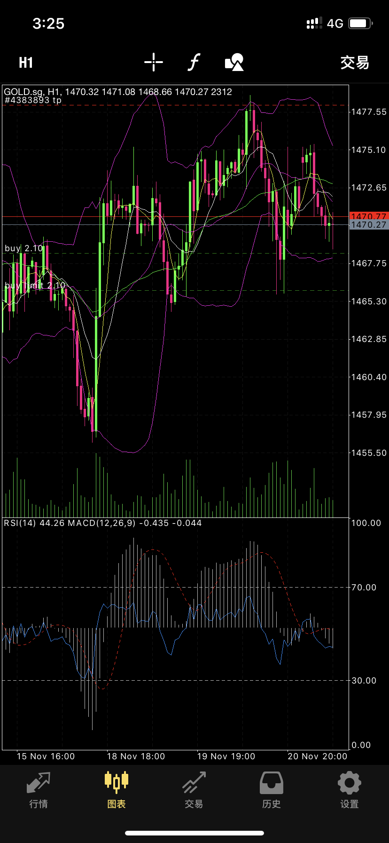Viewport: 389px width, 843px height.
Task: Open the 设置 settings tab
Action: (350, 790)
